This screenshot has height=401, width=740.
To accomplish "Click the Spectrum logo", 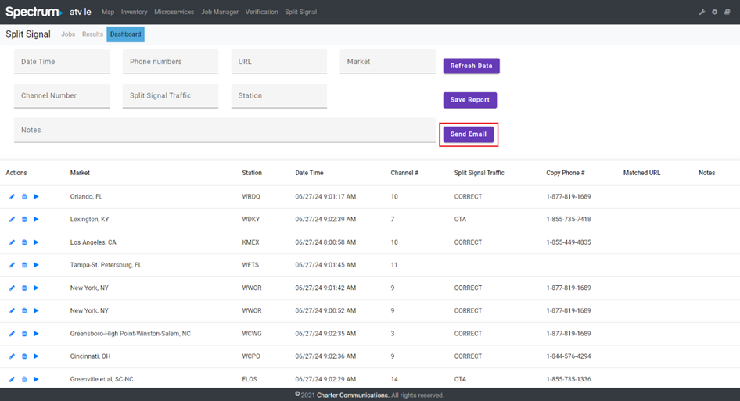I will (34, 12).
